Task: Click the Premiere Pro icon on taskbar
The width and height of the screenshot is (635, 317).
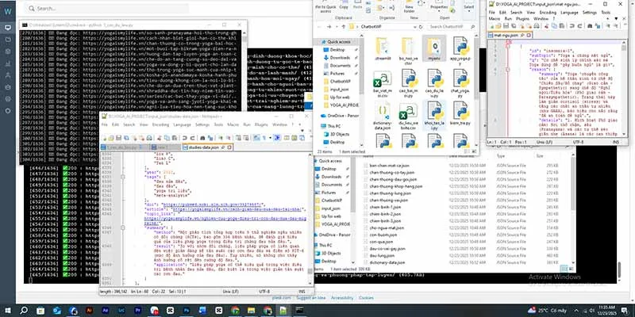Action: click(x=137, y=311)
